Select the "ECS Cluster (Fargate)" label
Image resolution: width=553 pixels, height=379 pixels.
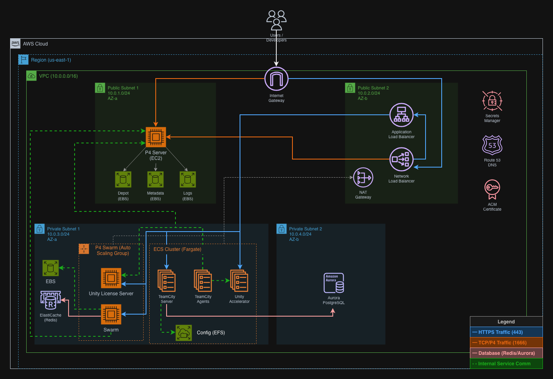[x=177, y=249]
